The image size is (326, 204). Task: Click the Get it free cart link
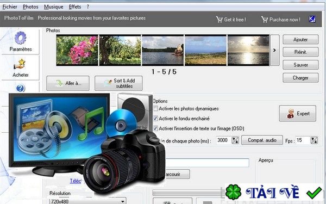click(231, 20)
